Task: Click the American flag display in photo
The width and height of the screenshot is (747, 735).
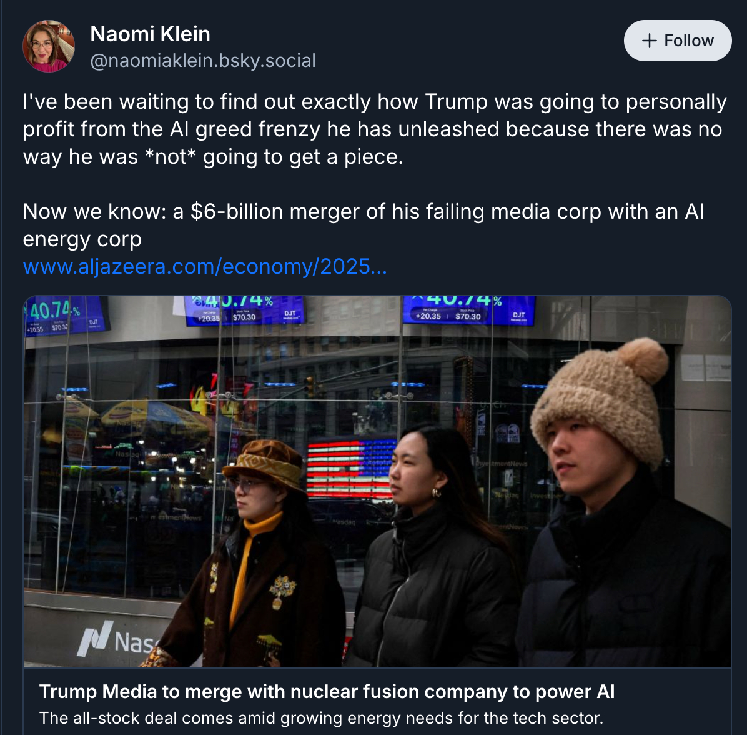Action: pos(351,467)
